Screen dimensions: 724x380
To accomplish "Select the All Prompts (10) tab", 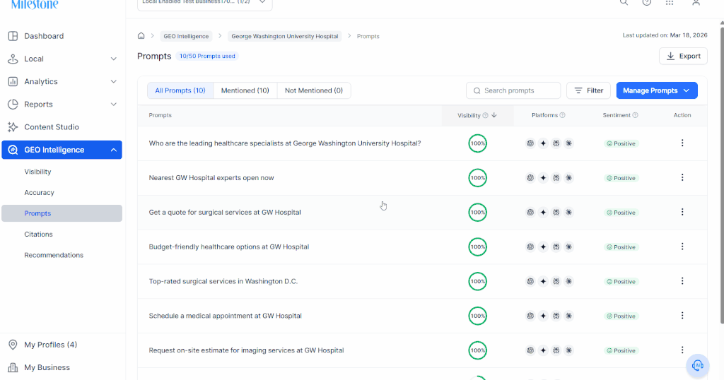I will point(180,90).
